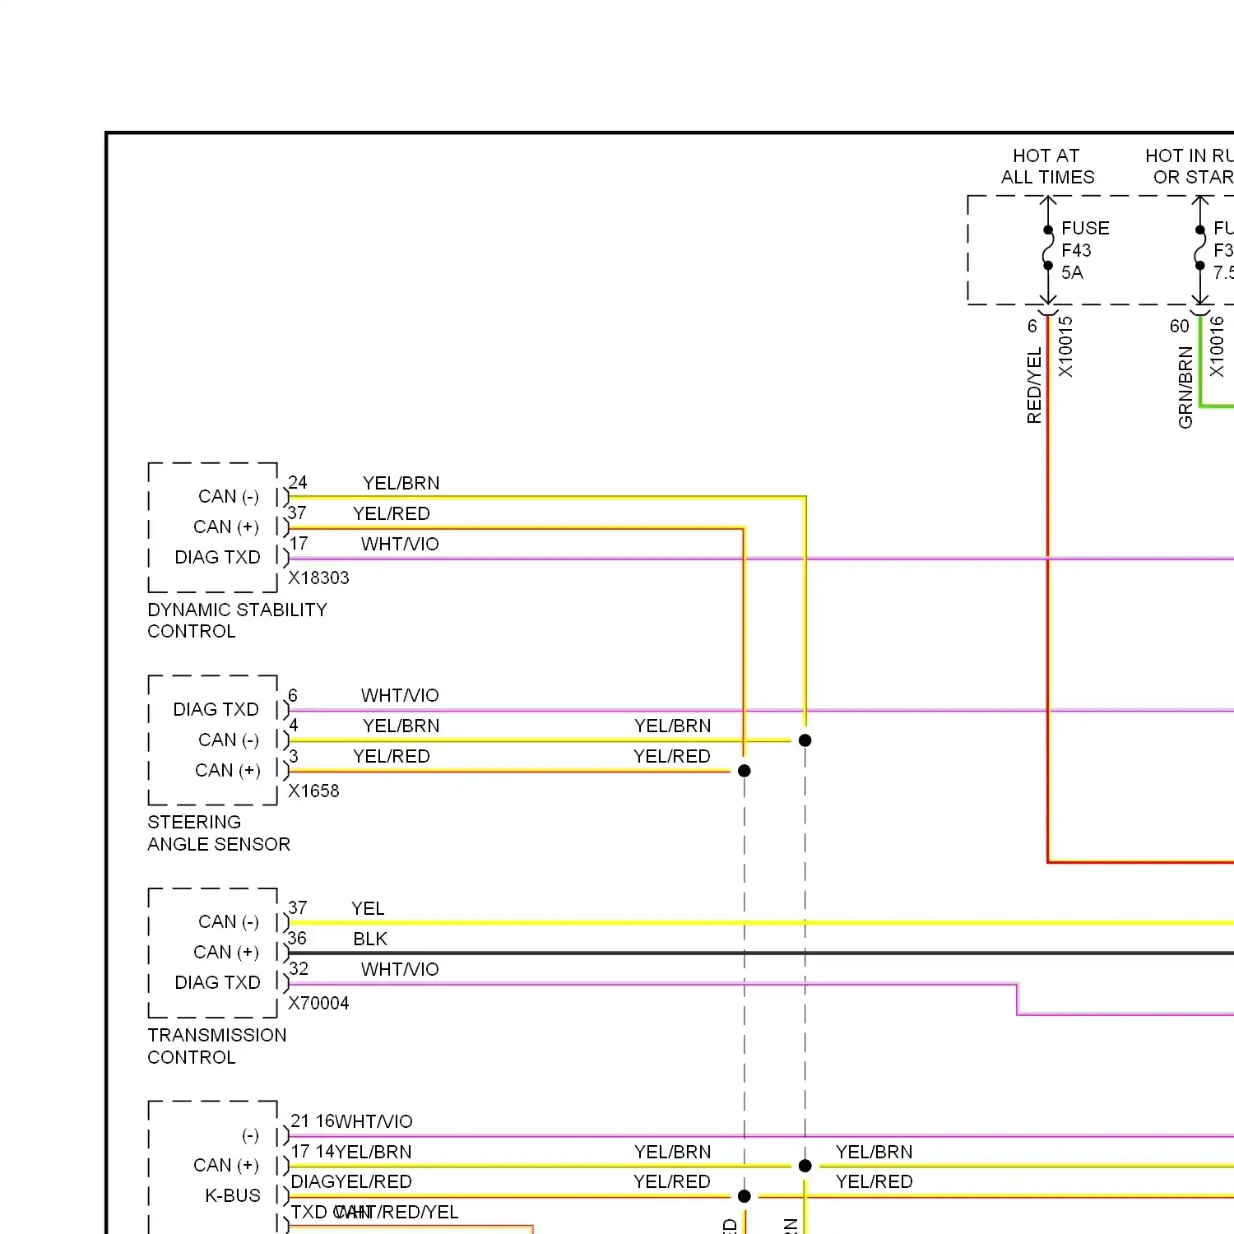
Task: Click the fuse F43 symbol
Action: click(1047, 248)
